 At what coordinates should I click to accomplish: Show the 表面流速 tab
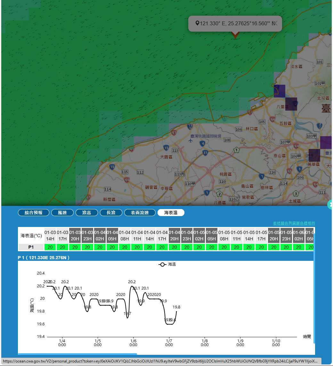pos(140,213)
